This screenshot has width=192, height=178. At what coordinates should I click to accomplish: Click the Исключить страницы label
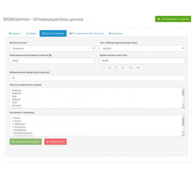[22, 113]
